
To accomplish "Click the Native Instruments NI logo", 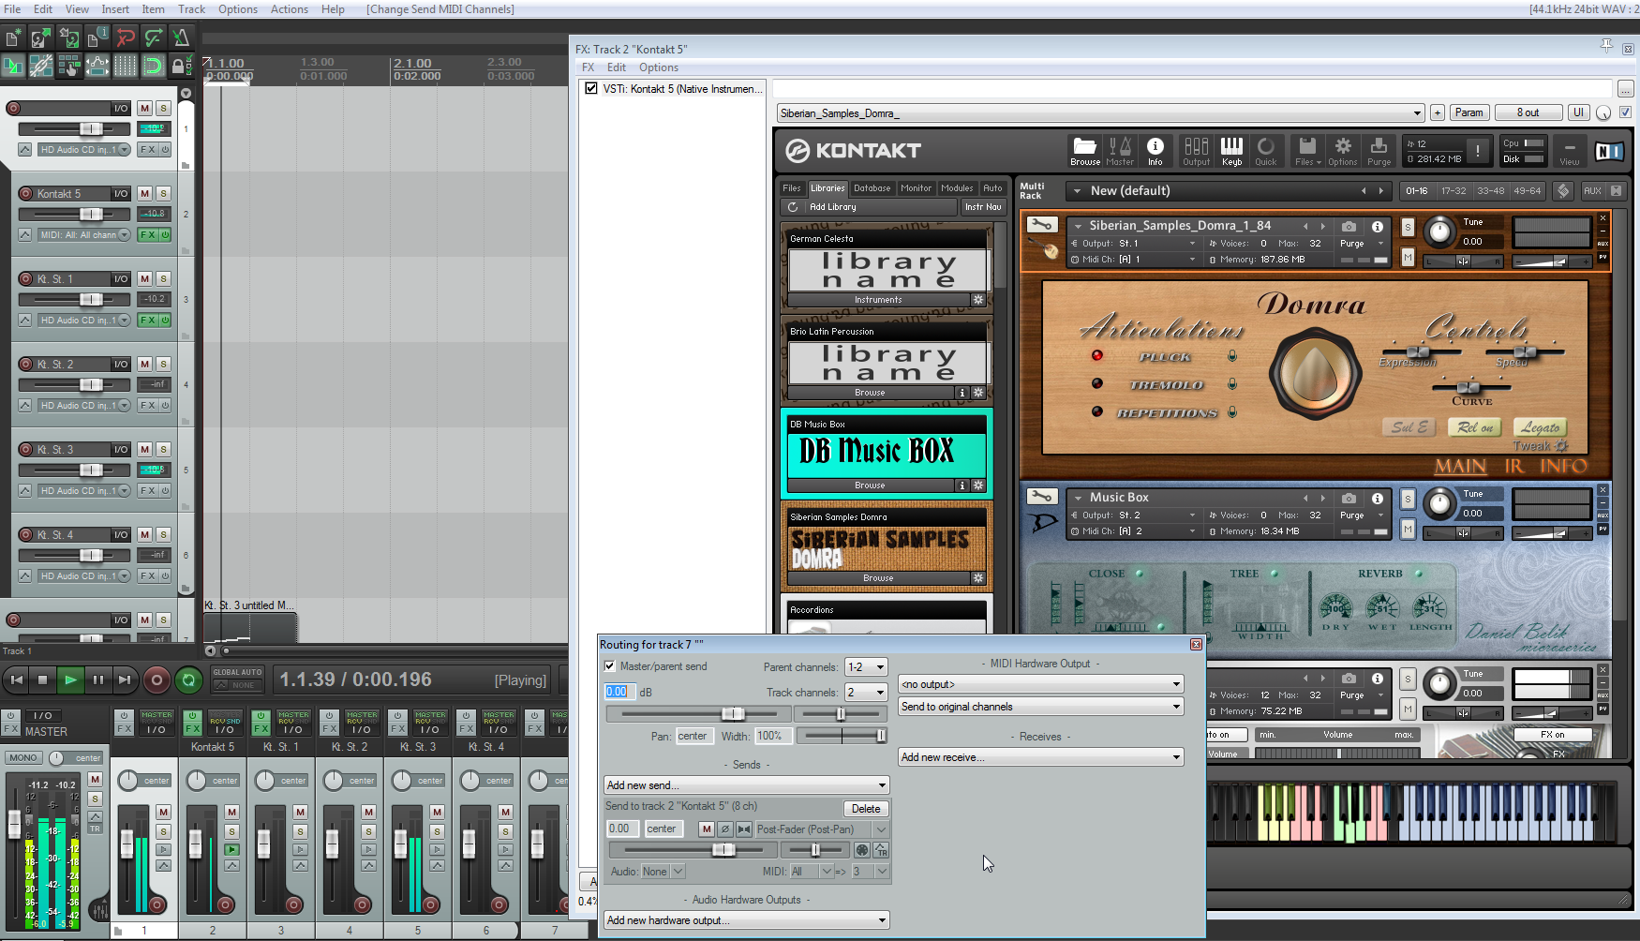I will click(1608, 151).
